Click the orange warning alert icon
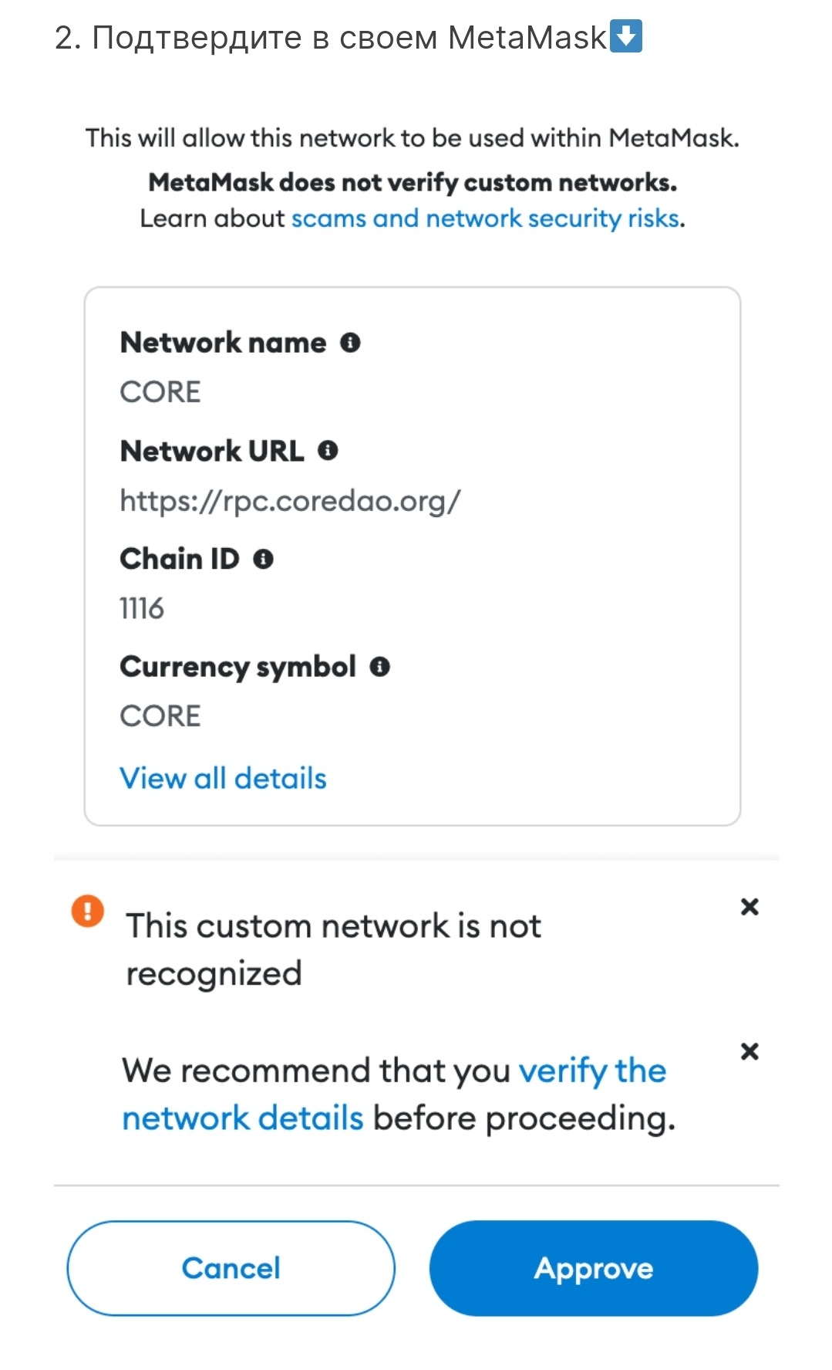 [x=88, y=910]
